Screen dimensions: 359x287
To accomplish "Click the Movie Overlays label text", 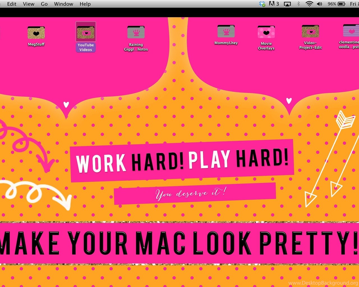I will tap(266, 46).
